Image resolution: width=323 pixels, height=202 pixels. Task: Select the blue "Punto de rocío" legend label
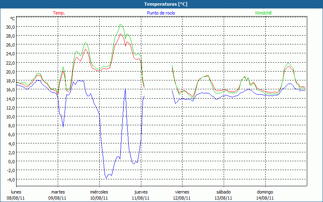(x=161, y=13)
